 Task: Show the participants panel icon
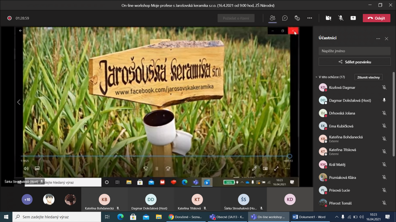point(272,18)
